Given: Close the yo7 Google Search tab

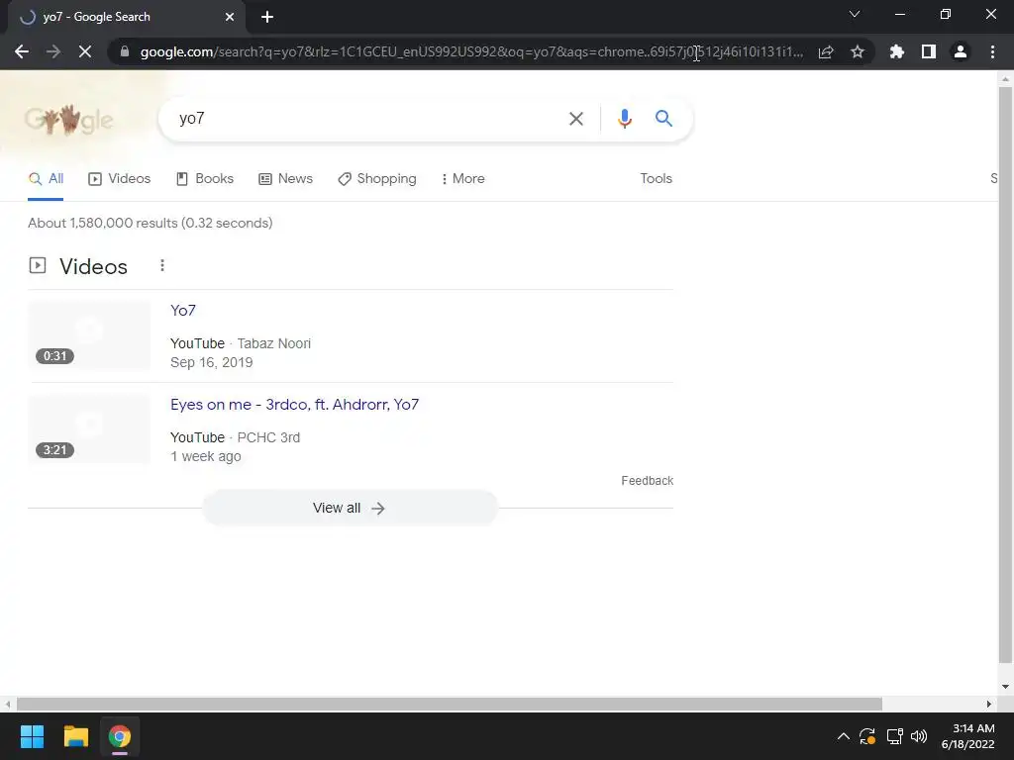Looking at the screenshot, I should click(x=230, y=17).
